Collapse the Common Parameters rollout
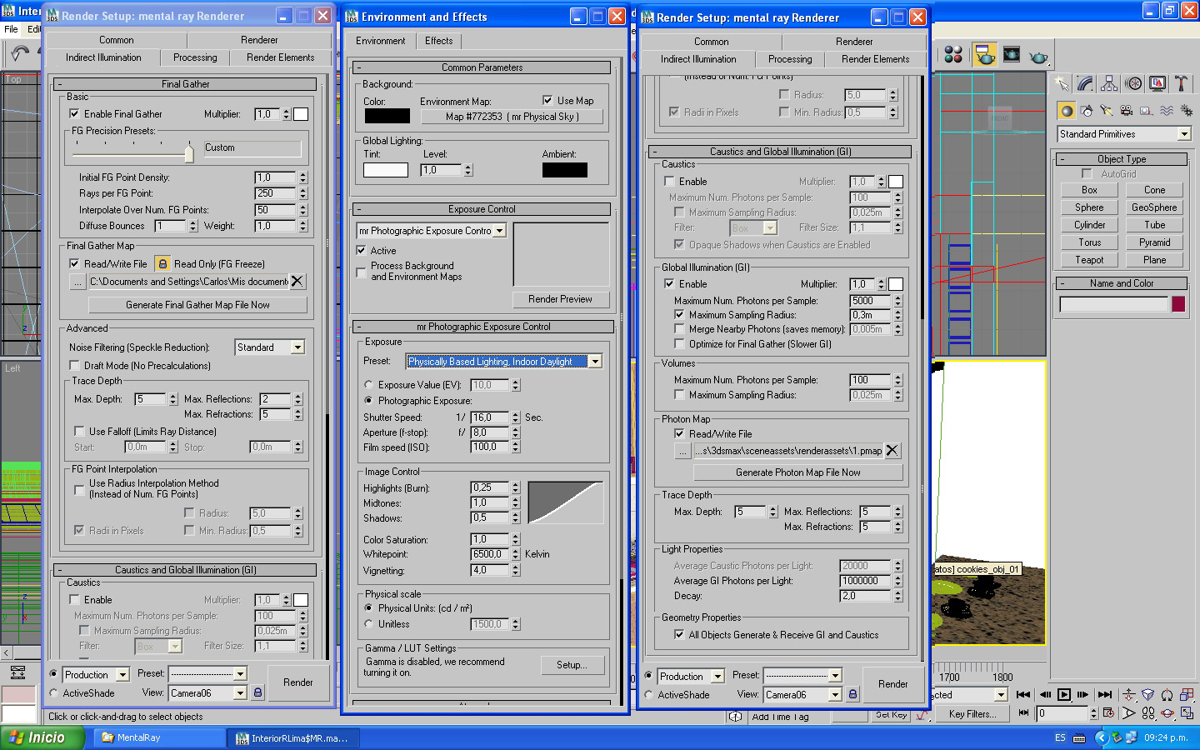The width and height of the screenshot is (1200, 750). point(482,67)
